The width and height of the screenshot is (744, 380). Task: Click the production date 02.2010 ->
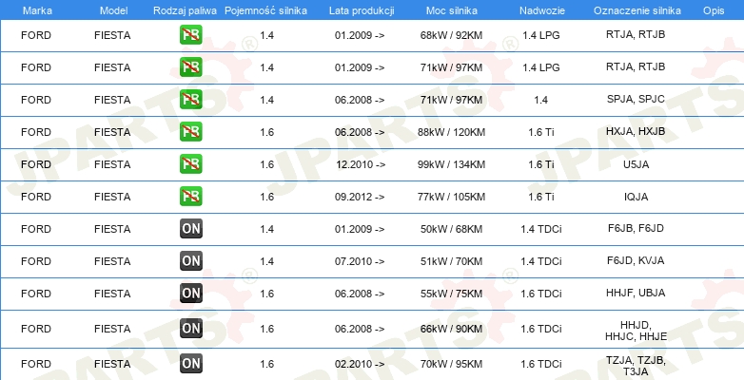click(360, 364)
